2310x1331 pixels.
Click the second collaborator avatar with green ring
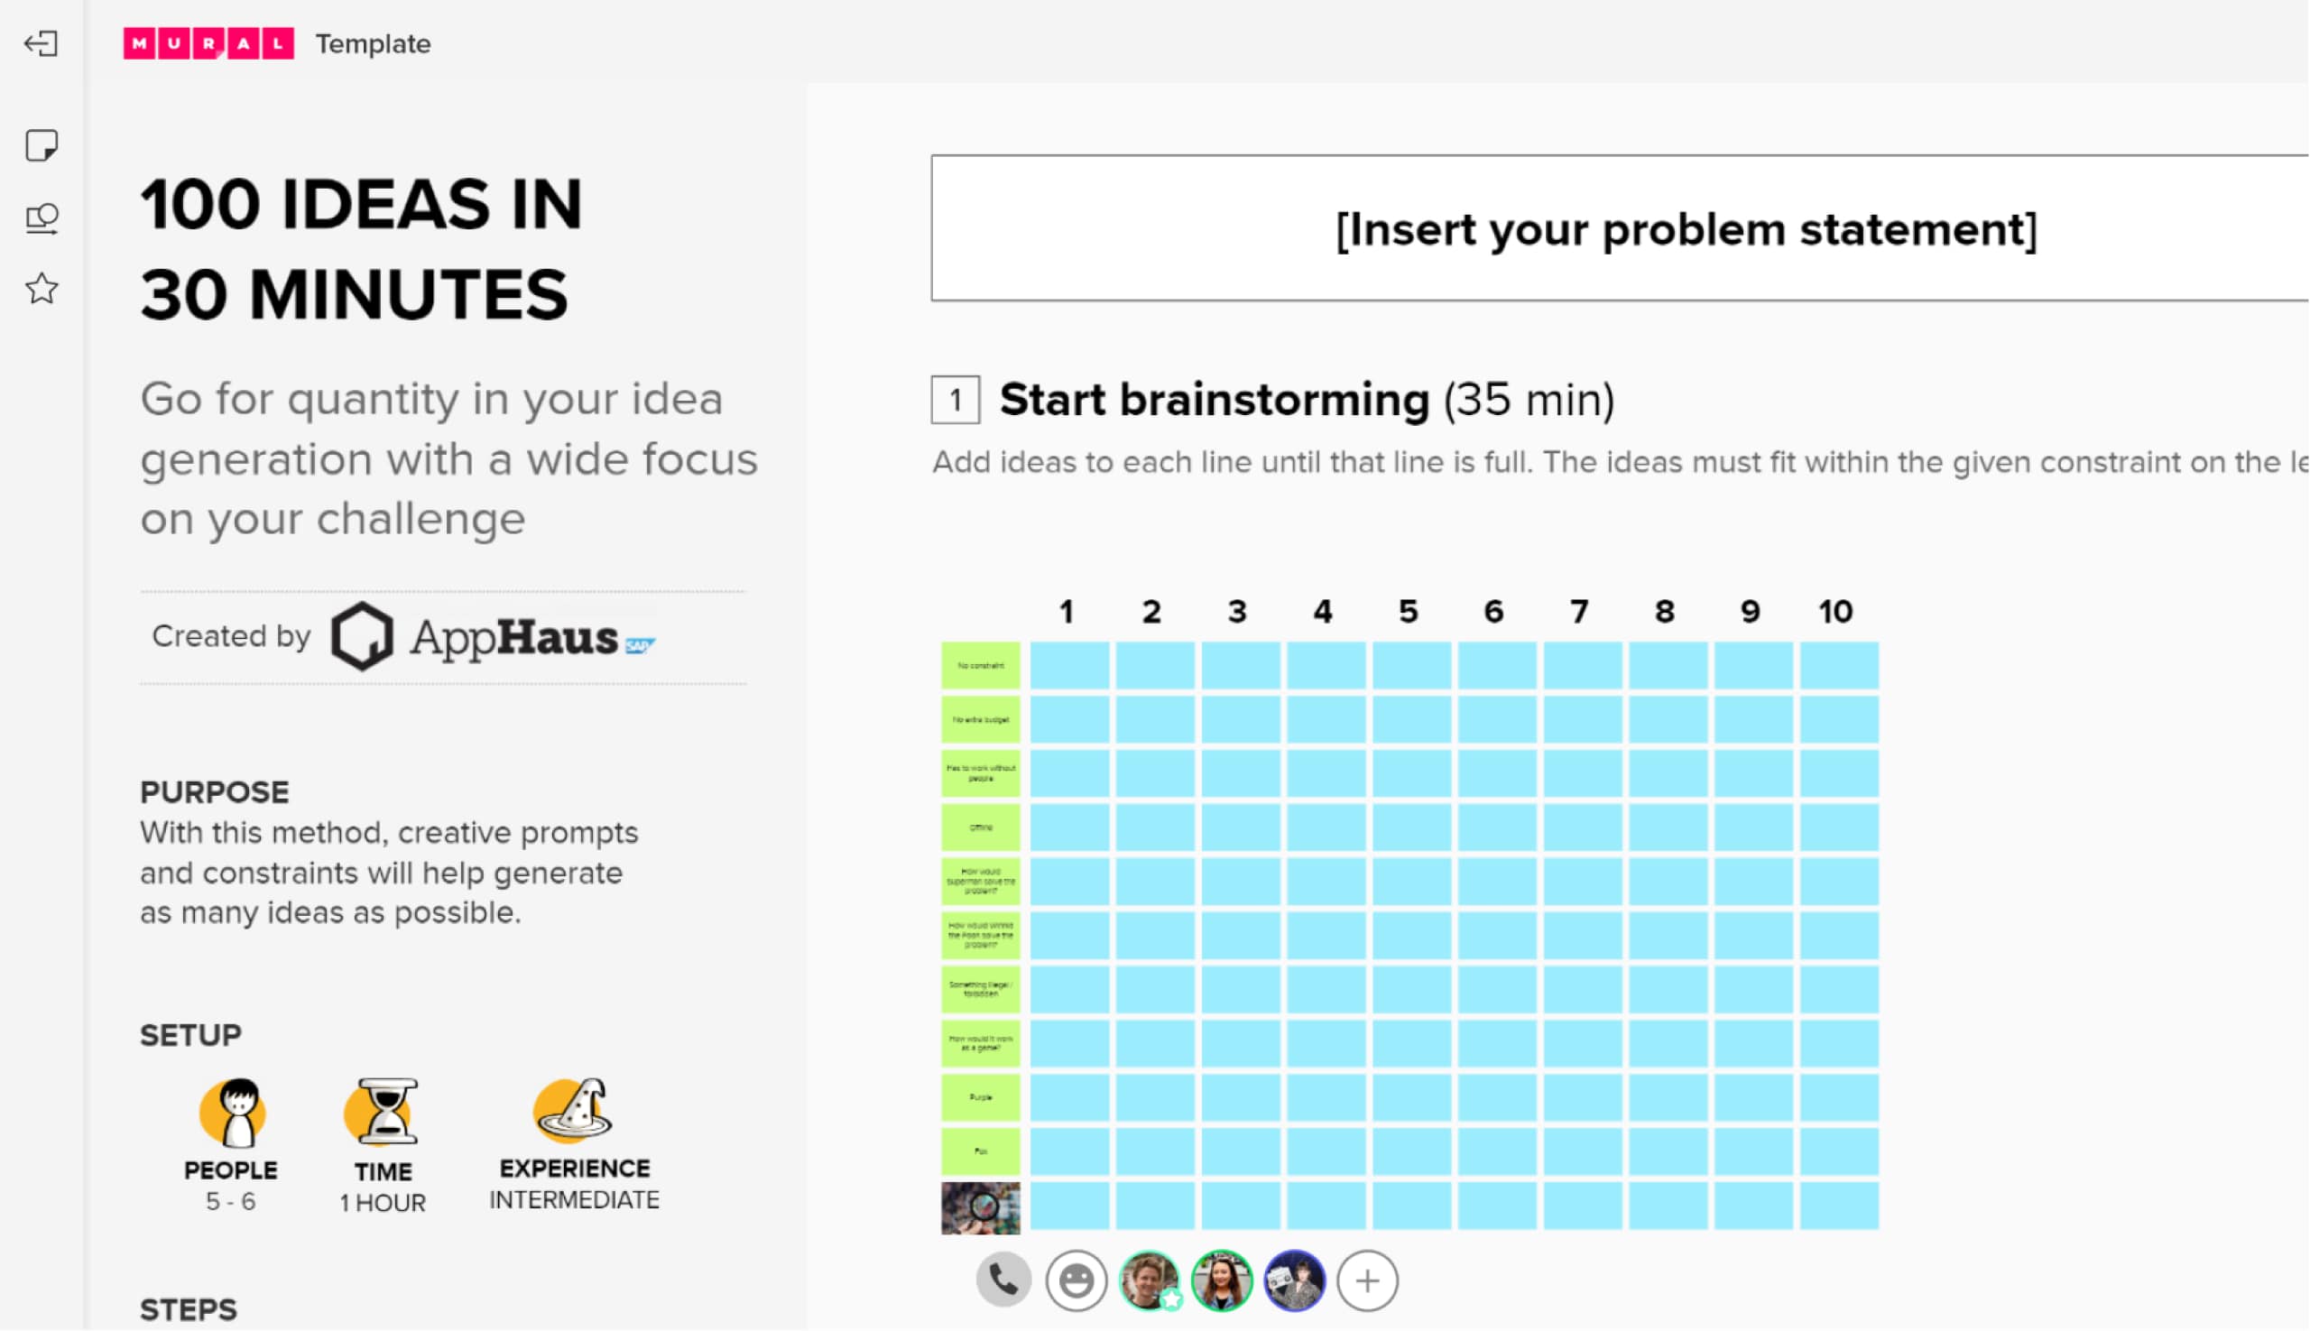pyautogui.click(x=1221, y=1280)
